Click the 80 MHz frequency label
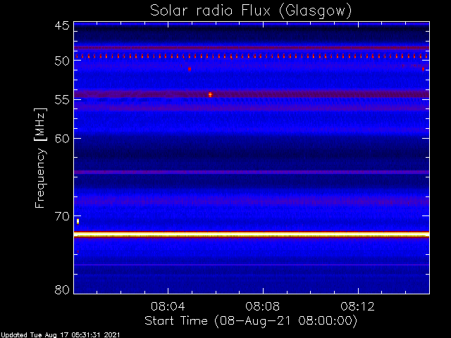Viewport: 451px width, 338px height. tap(62, 289)
